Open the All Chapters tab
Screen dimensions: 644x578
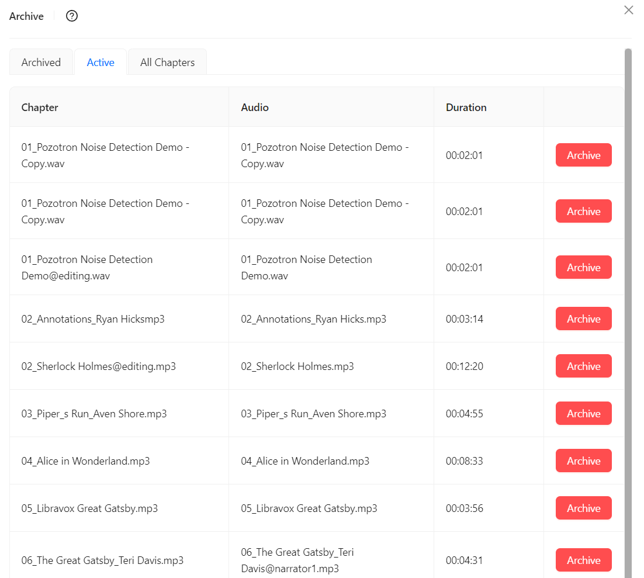click(x=167, y=61)
